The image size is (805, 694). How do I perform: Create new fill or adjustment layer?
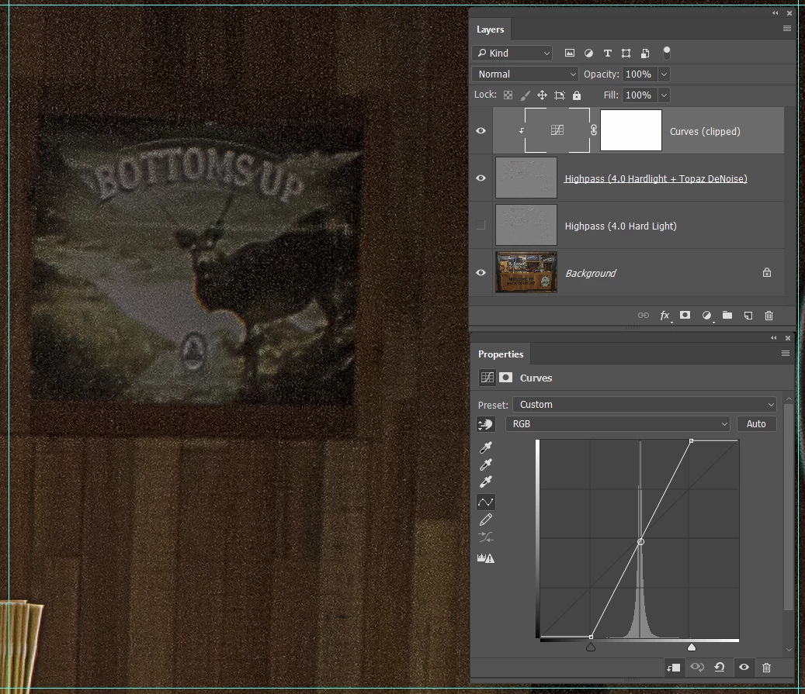(x=706, y=316)
